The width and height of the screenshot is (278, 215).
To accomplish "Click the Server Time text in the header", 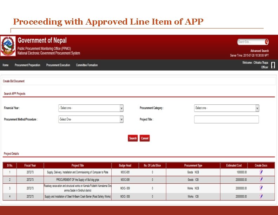I will 249,56.
